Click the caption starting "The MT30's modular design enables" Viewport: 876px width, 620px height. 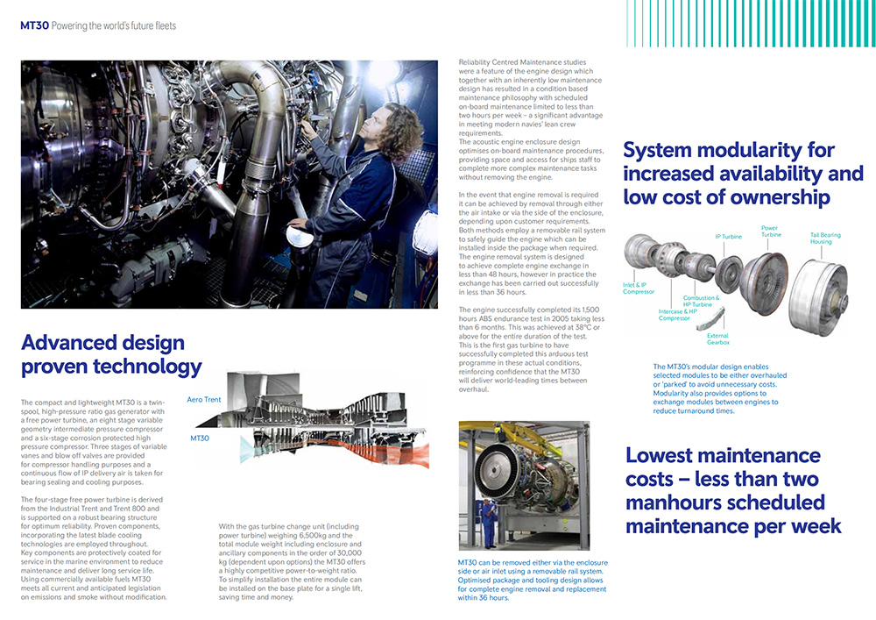click(720, 388)
